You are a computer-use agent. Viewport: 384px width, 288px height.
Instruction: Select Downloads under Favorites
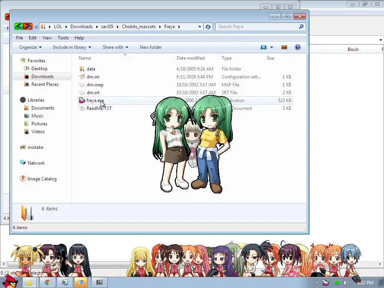(42, 76)
